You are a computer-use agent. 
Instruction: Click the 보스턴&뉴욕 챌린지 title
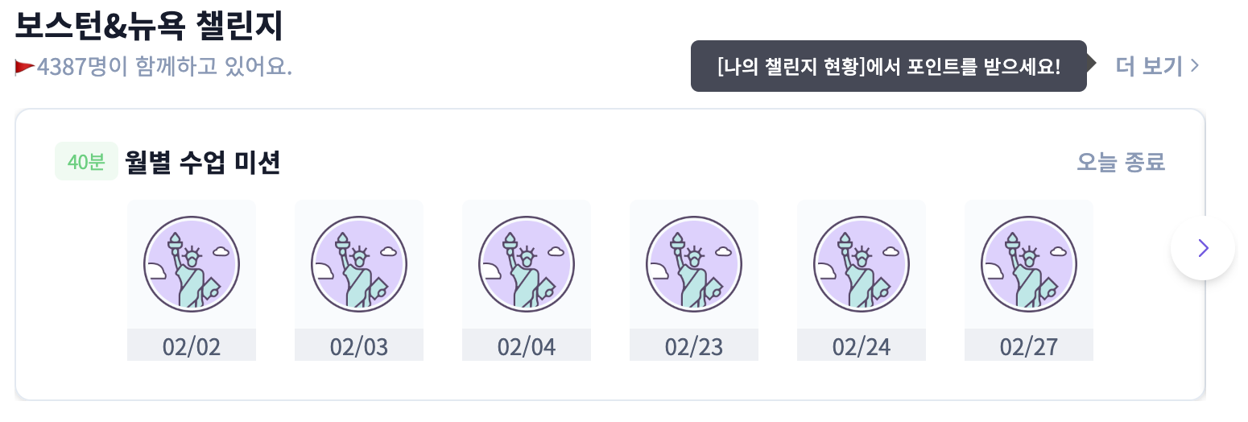point(149,26)
